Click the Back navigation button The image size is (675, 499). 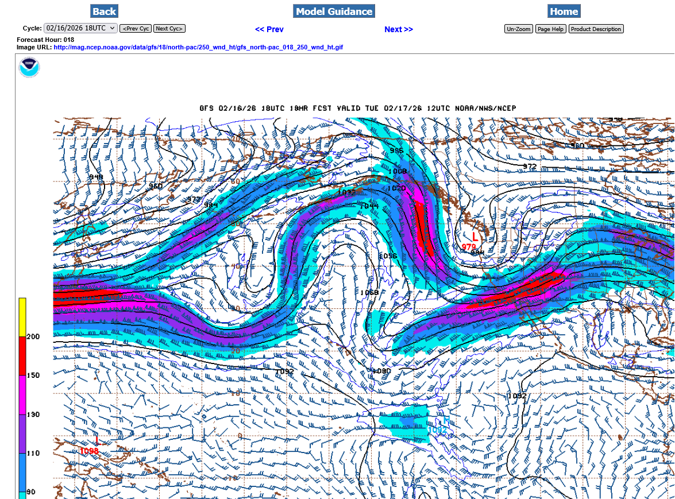104,11
